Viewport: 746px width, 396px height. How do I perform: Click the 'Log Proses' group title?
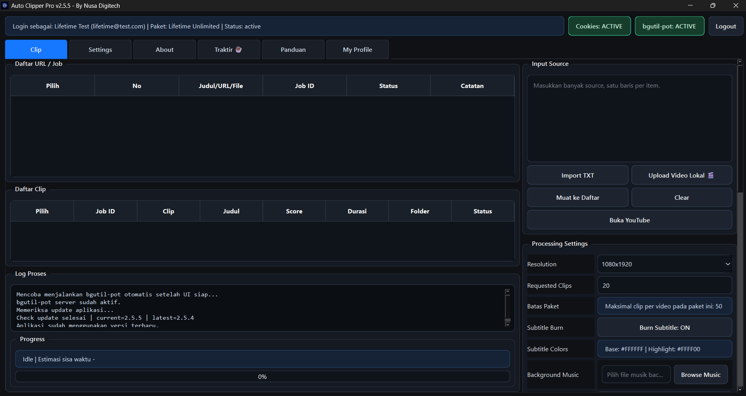tap(30, 273)
